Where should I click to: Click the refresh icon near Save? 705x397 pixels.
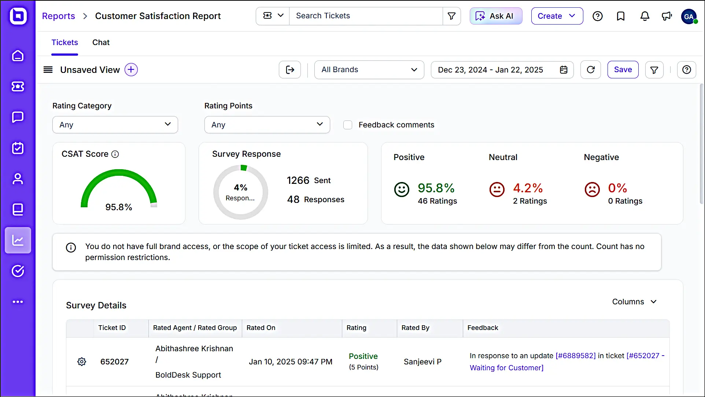[590, 70]
